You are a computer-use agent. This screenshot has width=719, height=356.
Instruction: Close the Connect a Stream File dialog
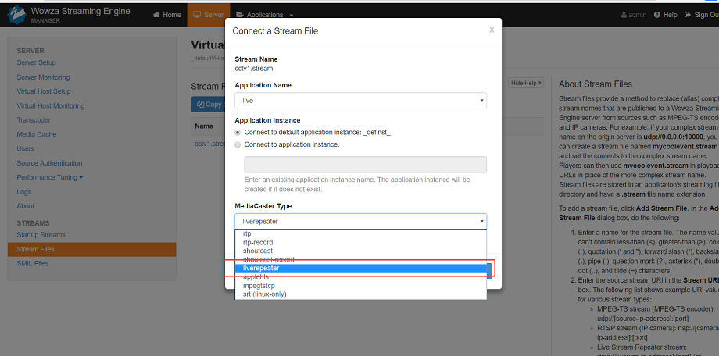click(492, 30)
